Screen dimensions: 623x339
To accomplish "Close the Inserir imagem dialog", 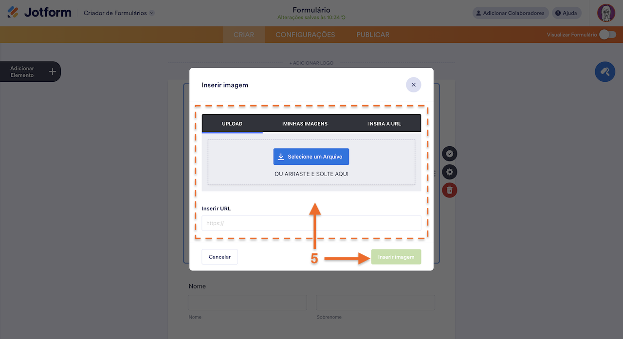I will (x=413, y=85).
